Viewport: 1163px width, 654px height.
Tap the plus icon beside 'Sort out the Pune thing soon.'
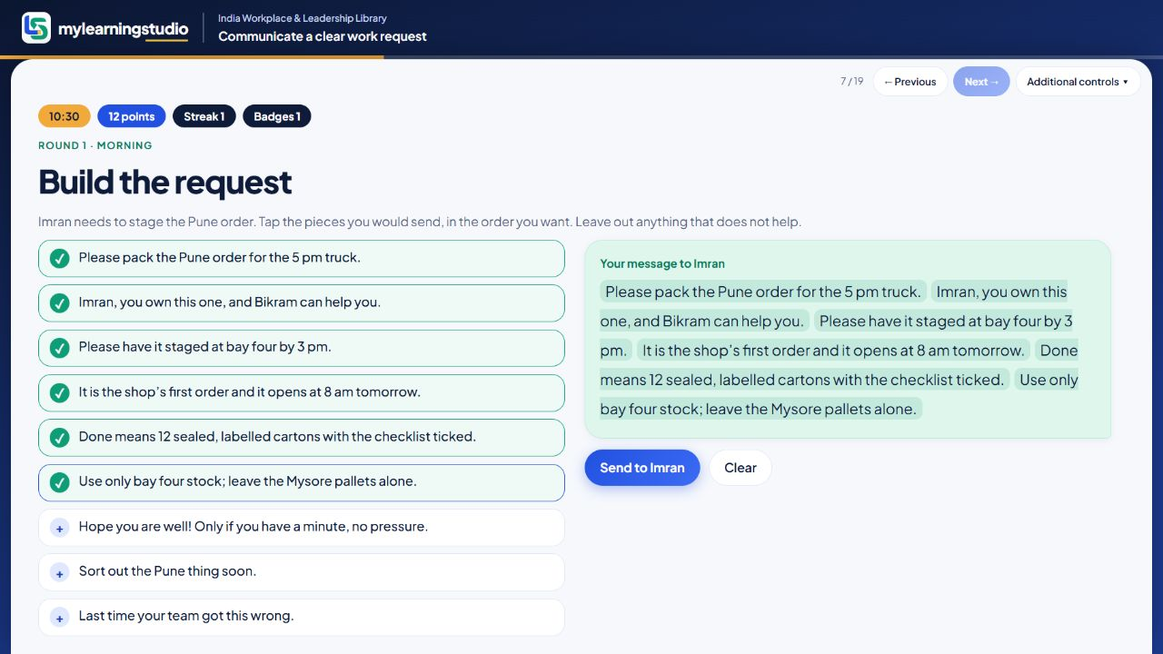(x=59, y=572)
